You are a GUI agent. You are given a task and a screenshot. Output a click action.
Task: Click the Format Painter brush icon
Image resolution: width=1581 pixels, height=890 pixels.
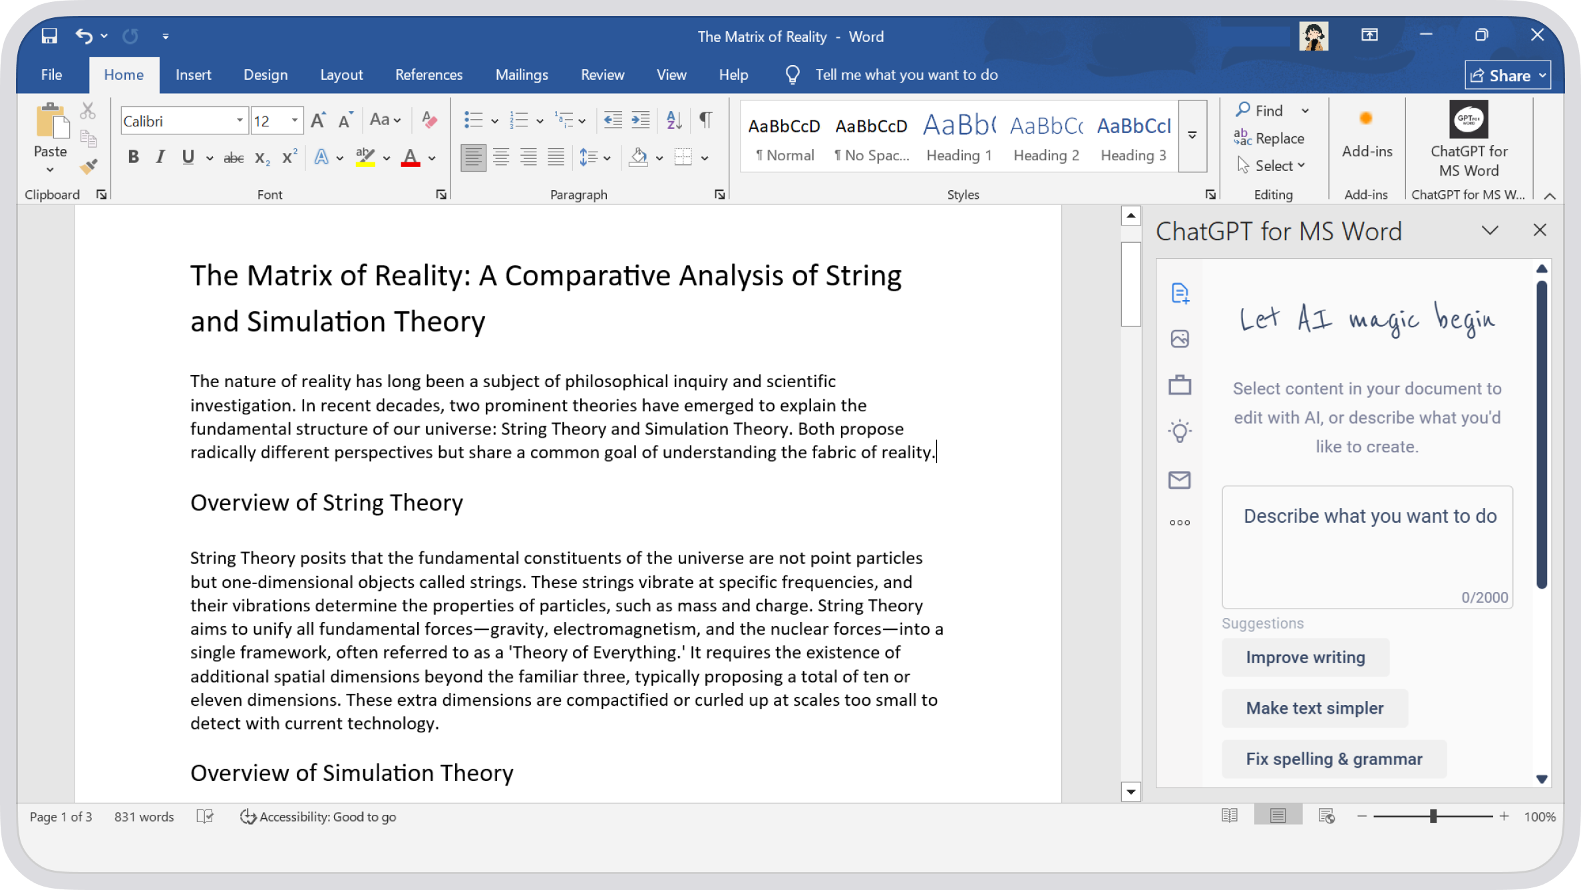coord(88,166)
